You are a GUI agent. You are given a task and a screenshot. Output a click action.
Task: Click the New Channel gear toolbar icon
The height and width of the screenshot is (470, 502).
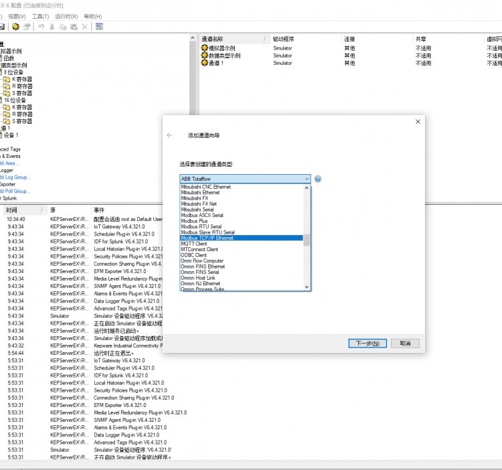pyautogui.click(x=15, y=27)
